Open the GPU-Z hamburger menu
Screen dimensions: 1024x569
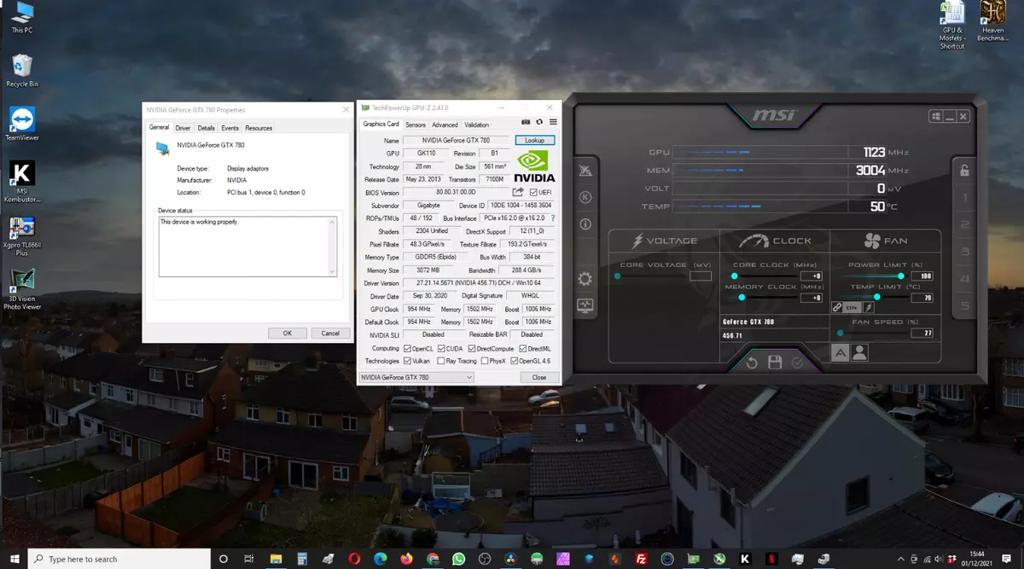[553, 123]
